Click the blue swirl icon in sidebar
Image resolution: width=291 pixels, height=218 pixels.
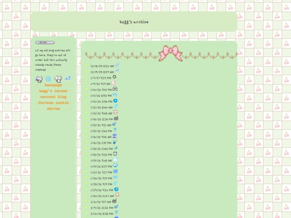48,79
